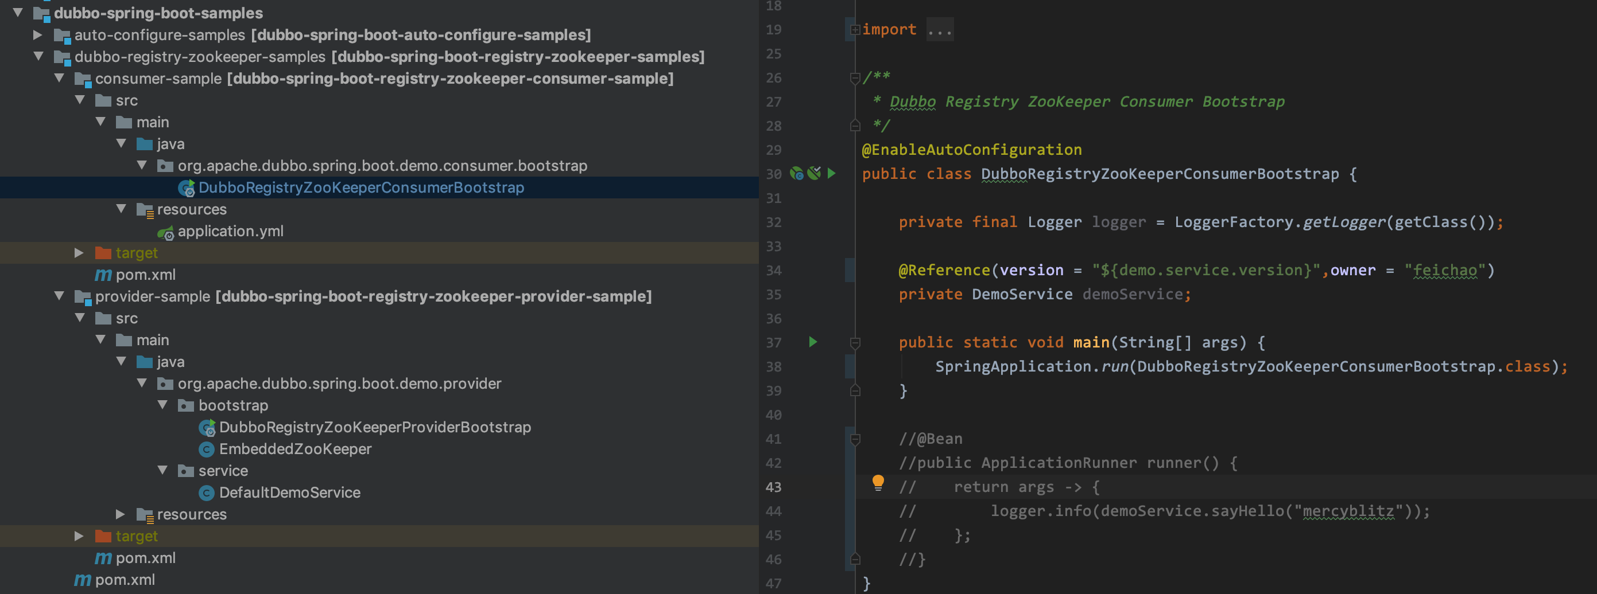Click the EmbeddedZooKeeper class icon
Image resolution: width=1597 pixels, height=594 pixels.
(207, 449)
